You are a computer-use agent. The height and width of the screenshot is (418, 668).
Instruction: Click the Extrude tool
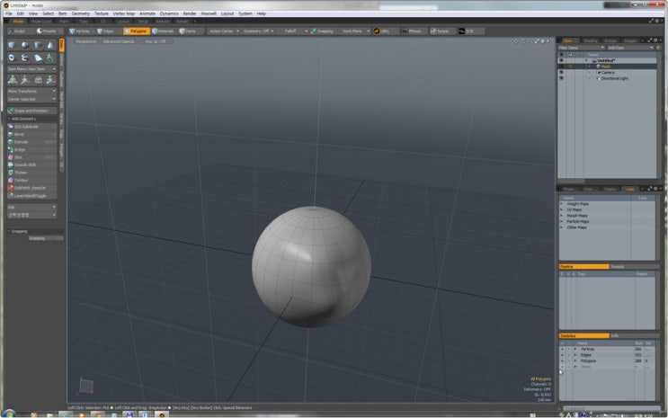[x=32, y=142]
